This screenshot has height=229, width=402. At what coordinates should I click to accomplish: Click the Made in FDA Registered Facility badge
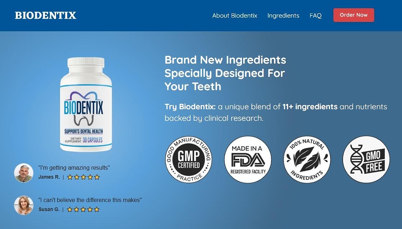(248, 159)
